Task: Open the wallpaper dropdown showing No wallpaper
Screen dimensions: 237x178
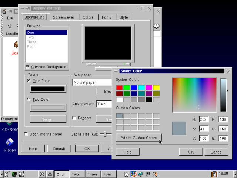Action: (92, 82)
